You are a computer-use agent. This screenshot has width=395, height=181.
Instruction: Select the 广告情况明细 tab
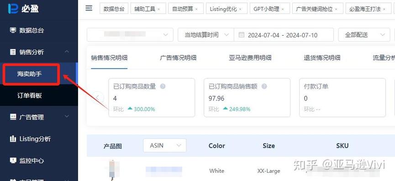[178, 58]
